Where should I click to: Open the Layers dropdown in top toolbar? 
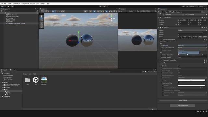(x=193, y=6)
